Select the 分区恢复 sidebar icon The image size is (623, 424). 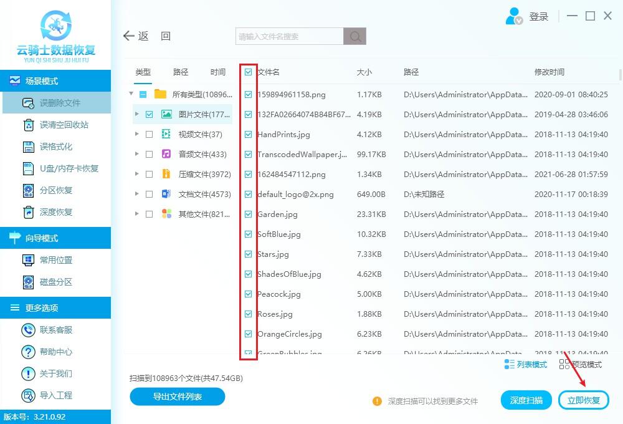coord(29,190)
